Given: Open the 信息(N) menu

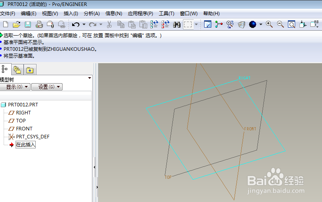Looking at the screenshot, I should tap(114, 14).
